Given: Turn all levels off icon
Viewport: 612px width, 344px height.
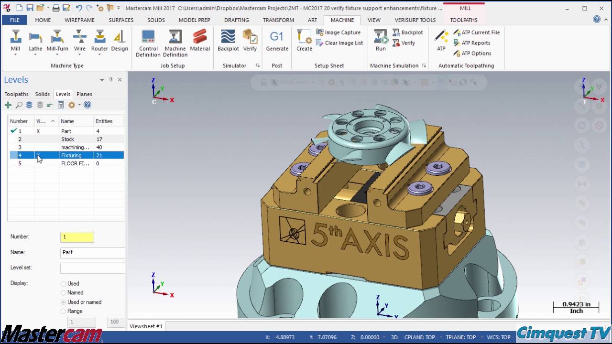Looking at the screenshot, I should tap(40, 105).
